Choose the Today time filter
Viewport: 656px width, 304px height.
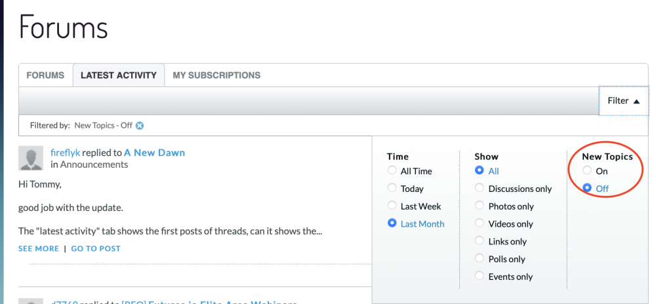(392, 189)
